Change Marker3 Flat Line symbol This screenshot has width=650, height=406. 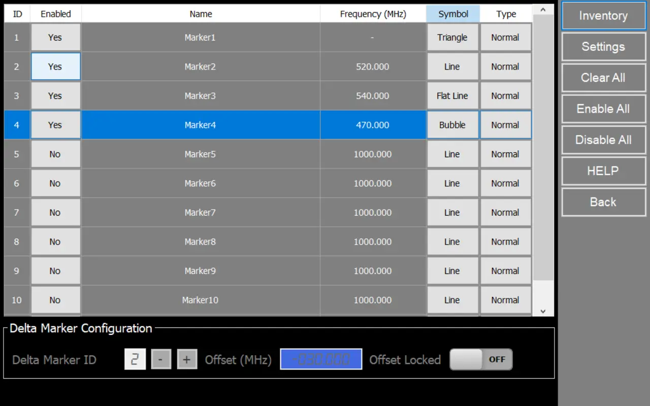[452, 96]
